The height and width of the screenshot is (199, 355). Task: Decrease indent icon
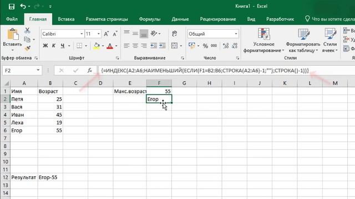pos(154,46)
